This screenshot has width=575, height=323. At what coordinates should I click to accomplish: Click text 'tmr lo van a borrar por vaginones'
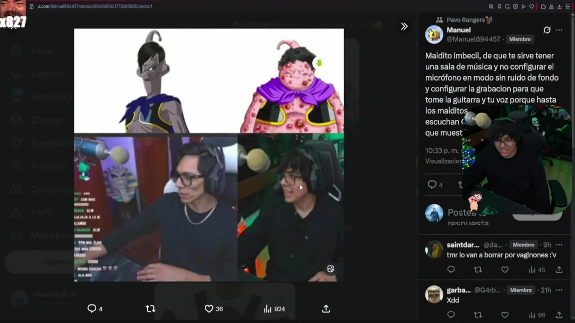click(501, 255)
